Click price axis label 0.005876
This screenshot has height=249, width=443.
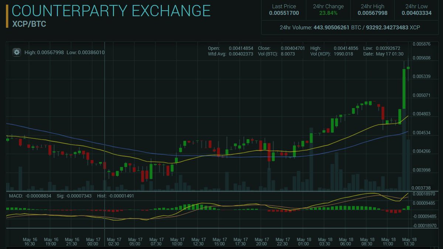click(422, 44)
